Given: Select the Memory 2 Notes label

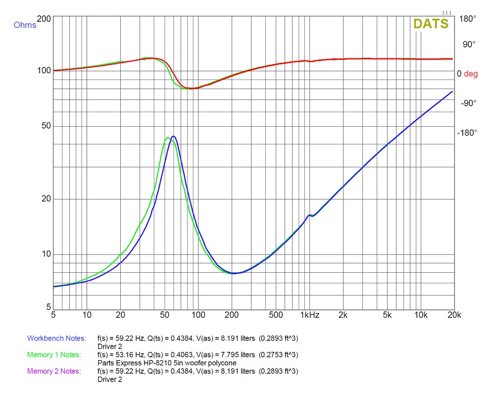Looking at the screenshot, I should tap(54, 371).
